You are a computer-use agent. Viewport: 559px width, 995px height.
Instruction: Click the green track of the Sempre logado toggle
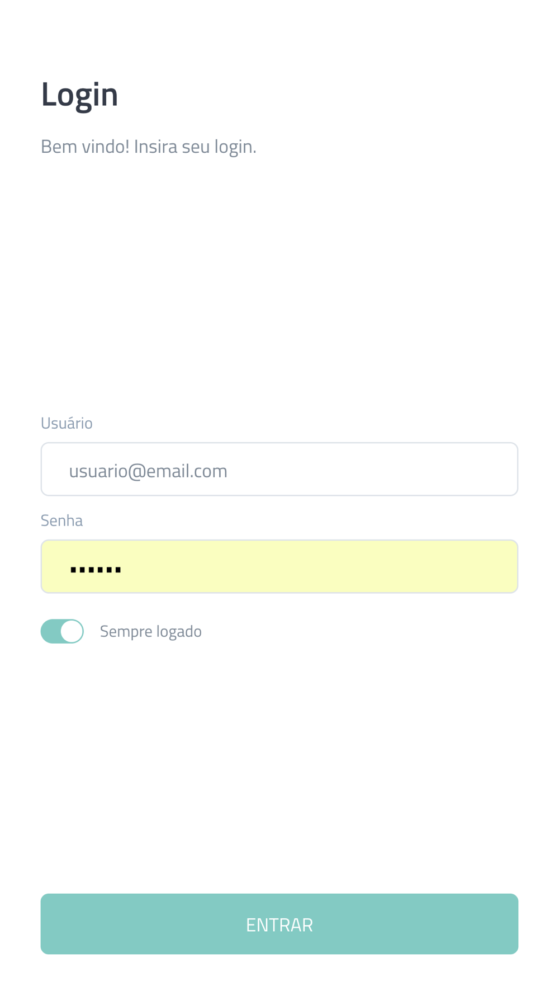pos(50,631)
